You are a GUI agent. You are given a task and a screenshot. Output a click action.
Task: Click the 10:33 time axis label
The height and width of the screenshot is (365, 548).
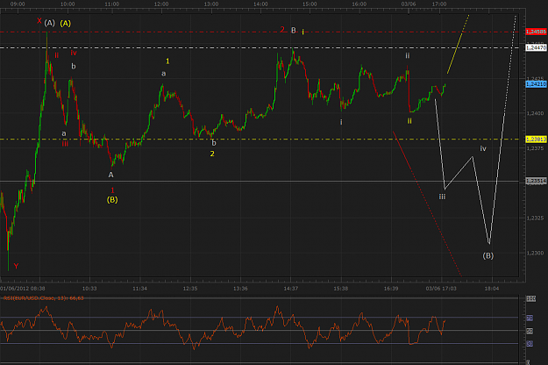point(89,289)
